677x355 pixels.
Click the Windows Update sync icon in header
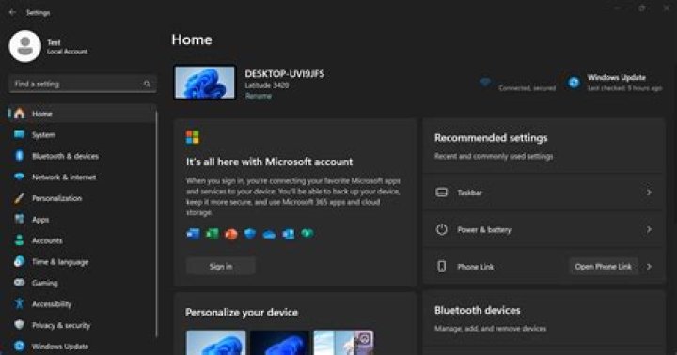click(574, 83)
